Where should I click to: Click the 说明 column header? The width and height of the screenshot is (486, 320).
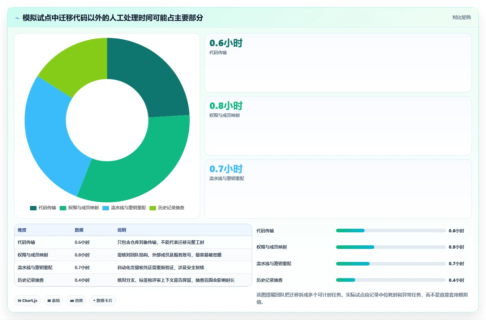click(x=122, y=230)
